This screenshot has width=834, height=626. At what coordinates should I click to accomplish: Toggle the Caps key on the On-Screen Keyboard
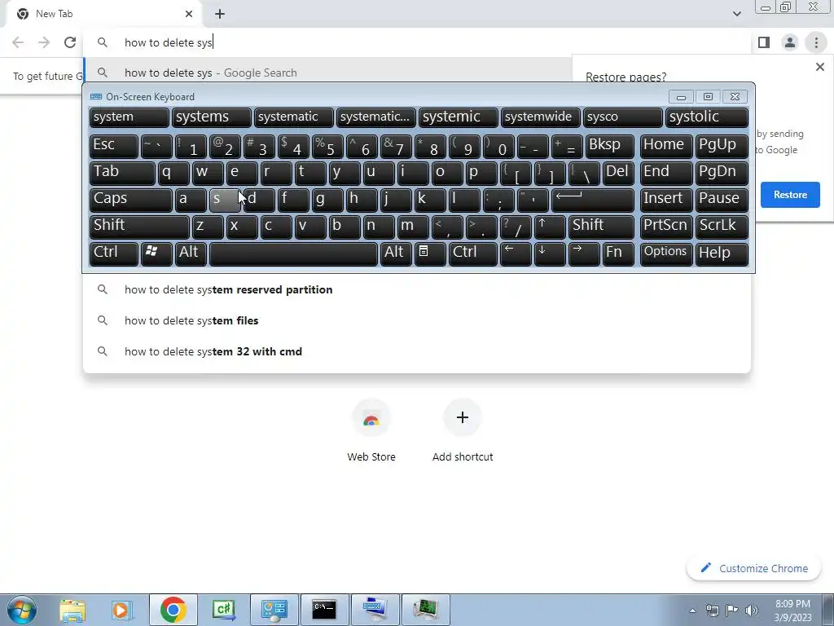(x=131, y=200)
